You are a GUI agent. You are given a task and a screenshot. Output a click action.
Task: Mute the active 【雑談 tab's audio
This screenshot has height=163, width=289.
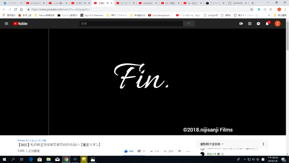(x=108, y=3)
